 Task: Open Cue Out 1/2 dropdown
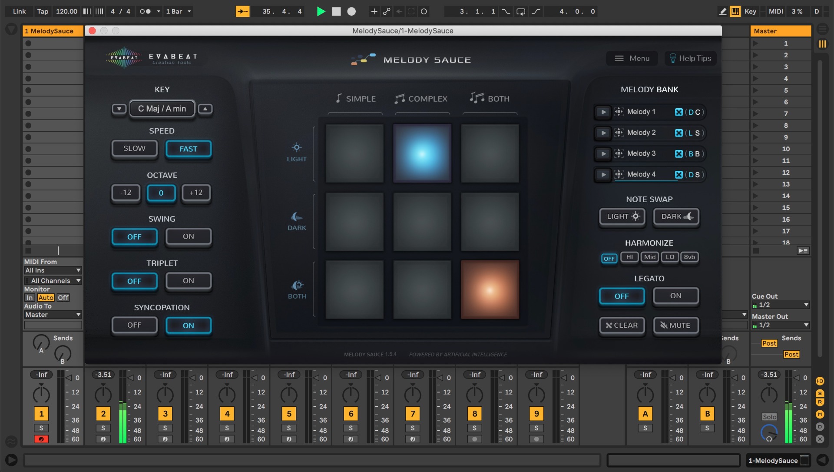(x=781, y=305)
